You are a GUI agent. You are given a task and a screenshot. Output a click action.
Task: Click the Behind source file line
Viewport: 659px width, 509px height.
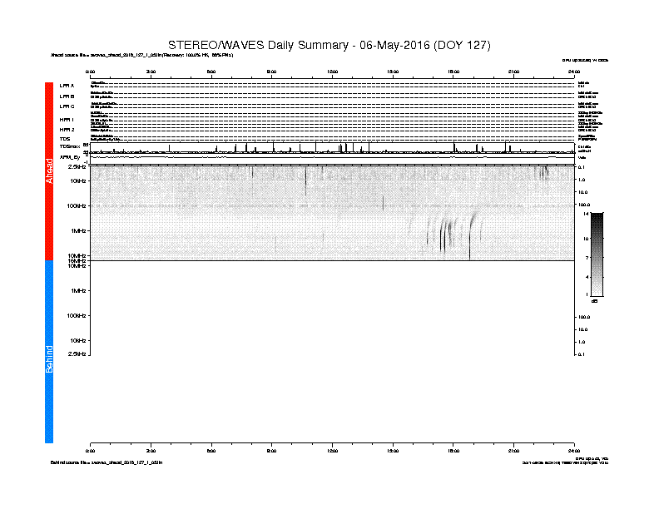click(x=107, y=462)
